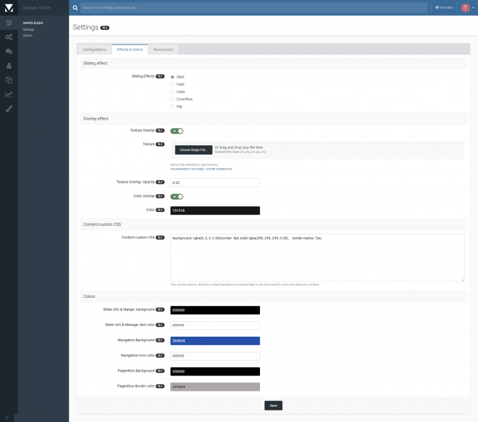This screenshot has width=478, height=422.
Task: Turn off the Color Overlay toggle
Action: click(x=177, y=197)
